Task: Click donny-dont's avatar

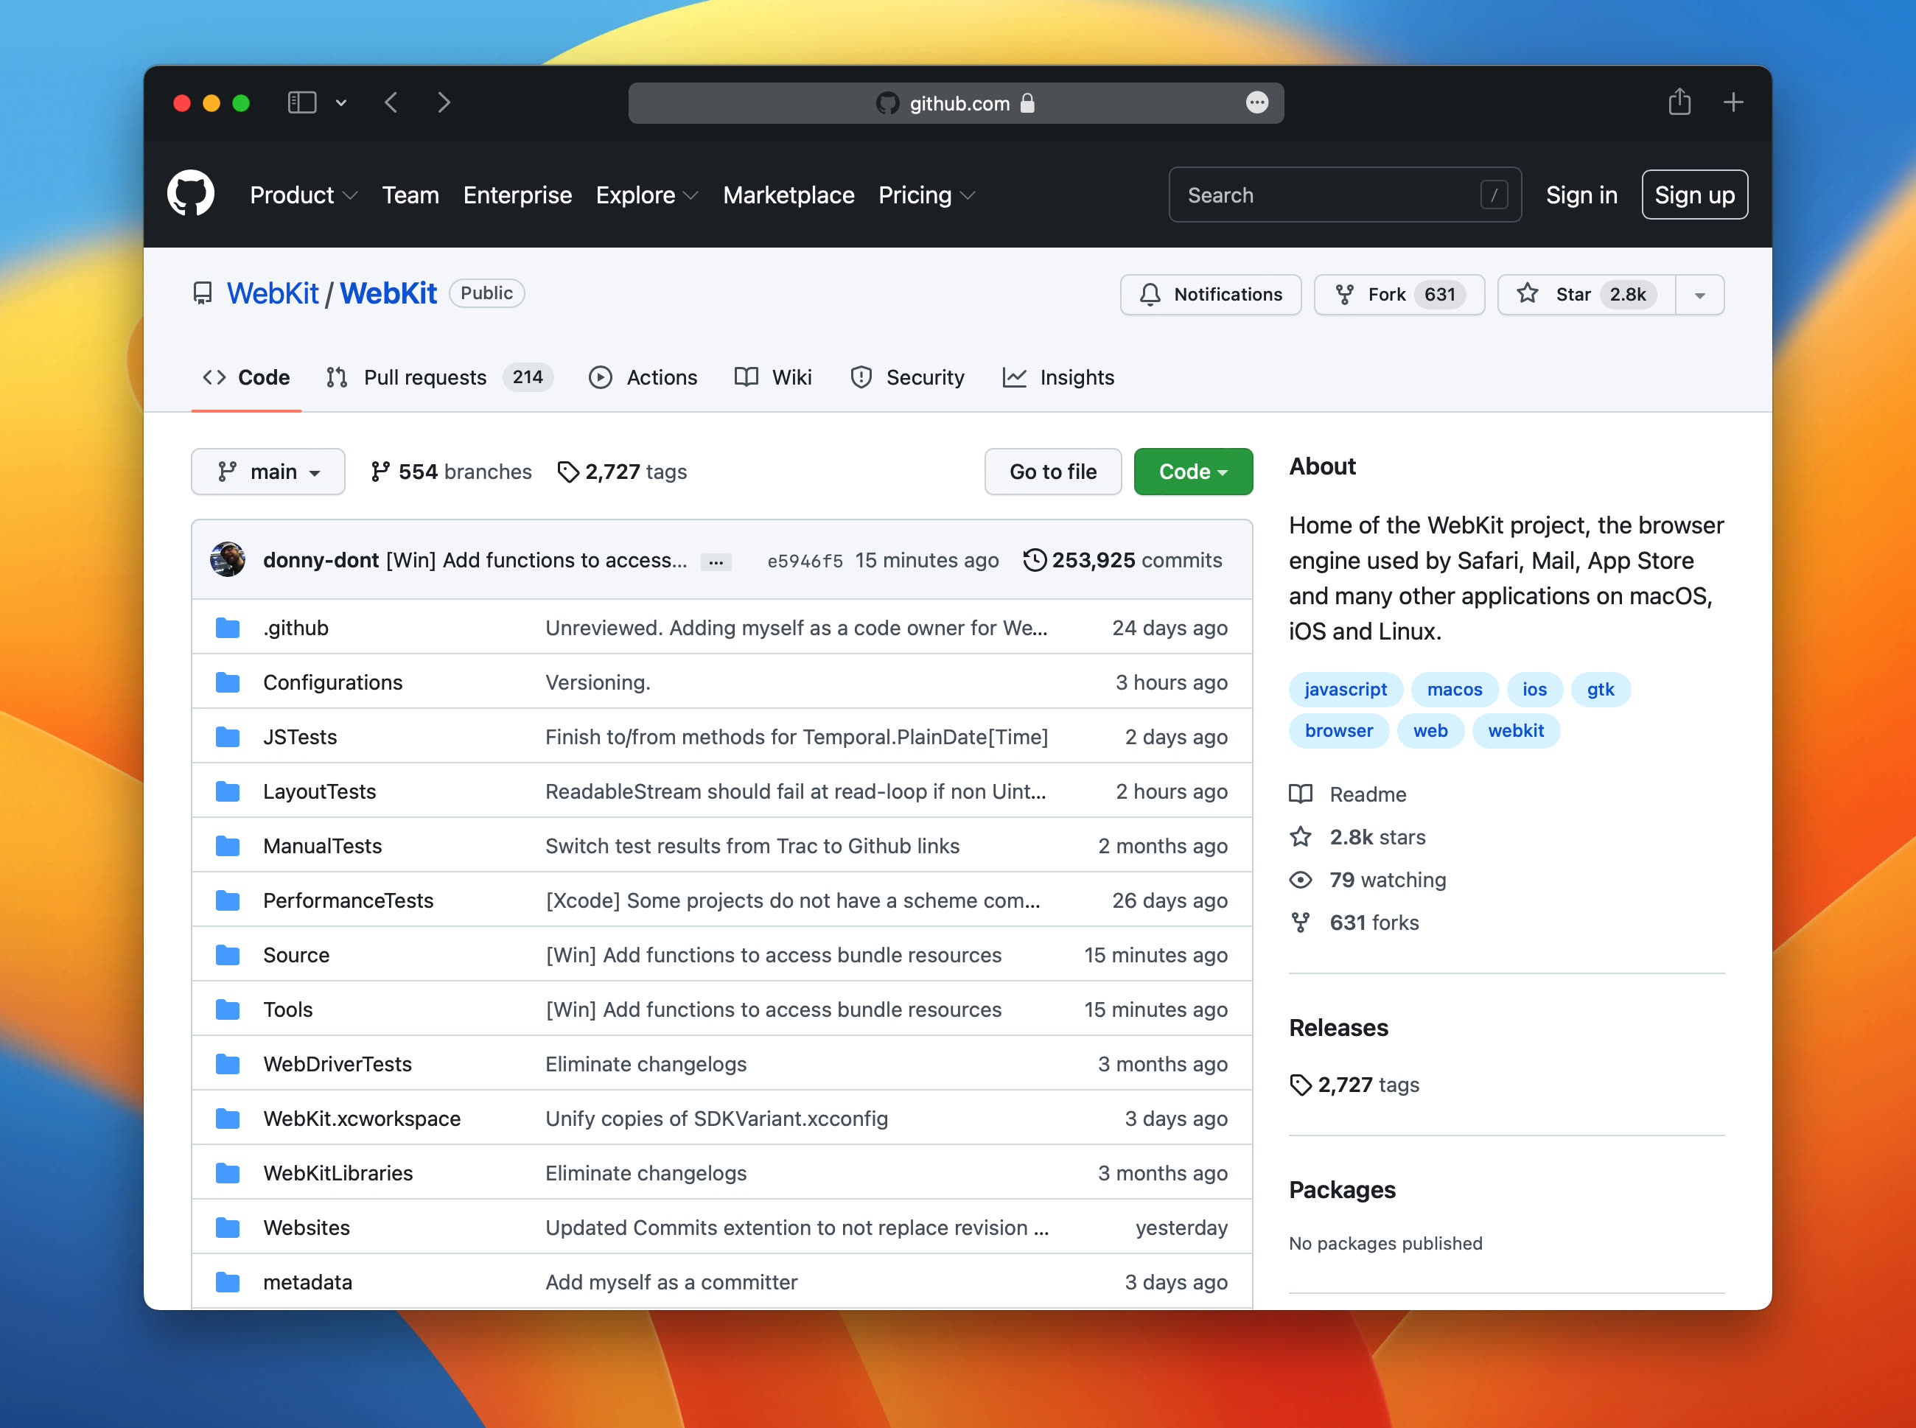Action: (x=228, y=560)
